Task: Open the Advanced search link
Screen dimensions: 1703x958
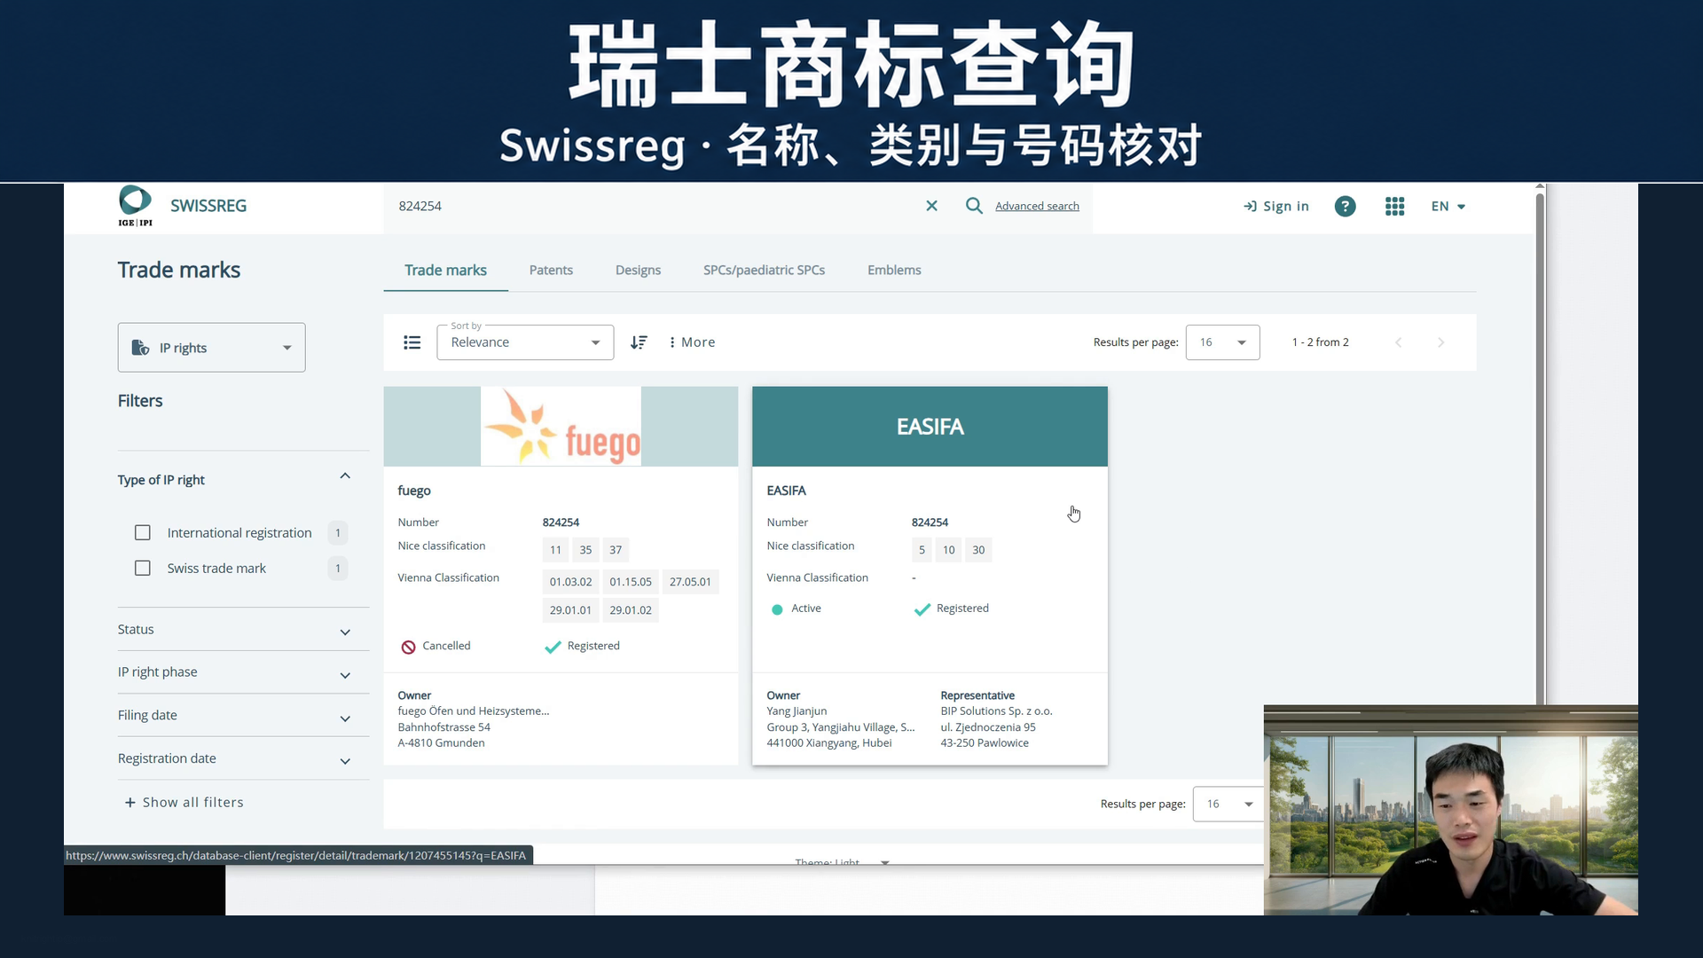Action: 1037,206
